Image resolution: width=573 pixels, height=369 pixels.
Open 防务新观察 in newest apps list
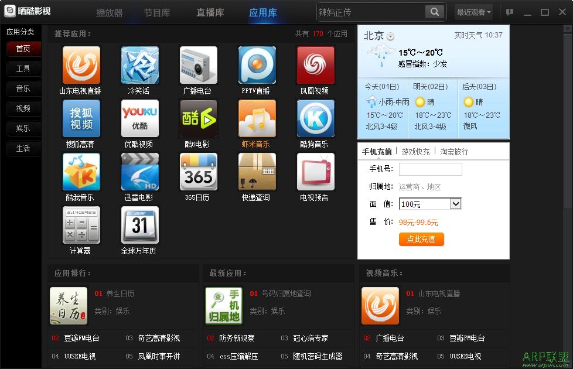[237, 339]
